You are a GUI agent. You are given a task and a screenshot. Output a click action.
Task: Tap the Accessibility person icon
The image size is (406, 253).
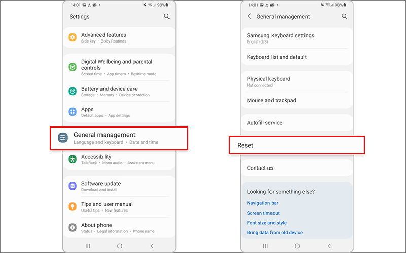click(72, 159)
